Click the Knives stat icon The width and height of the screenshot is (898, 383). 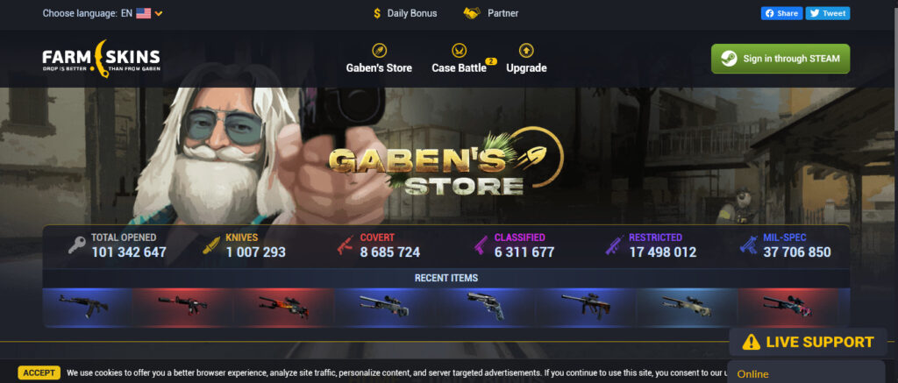click(x=211, y=245)
